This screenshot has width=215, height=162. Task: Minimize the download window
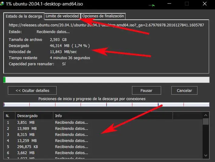click(169, 4)
